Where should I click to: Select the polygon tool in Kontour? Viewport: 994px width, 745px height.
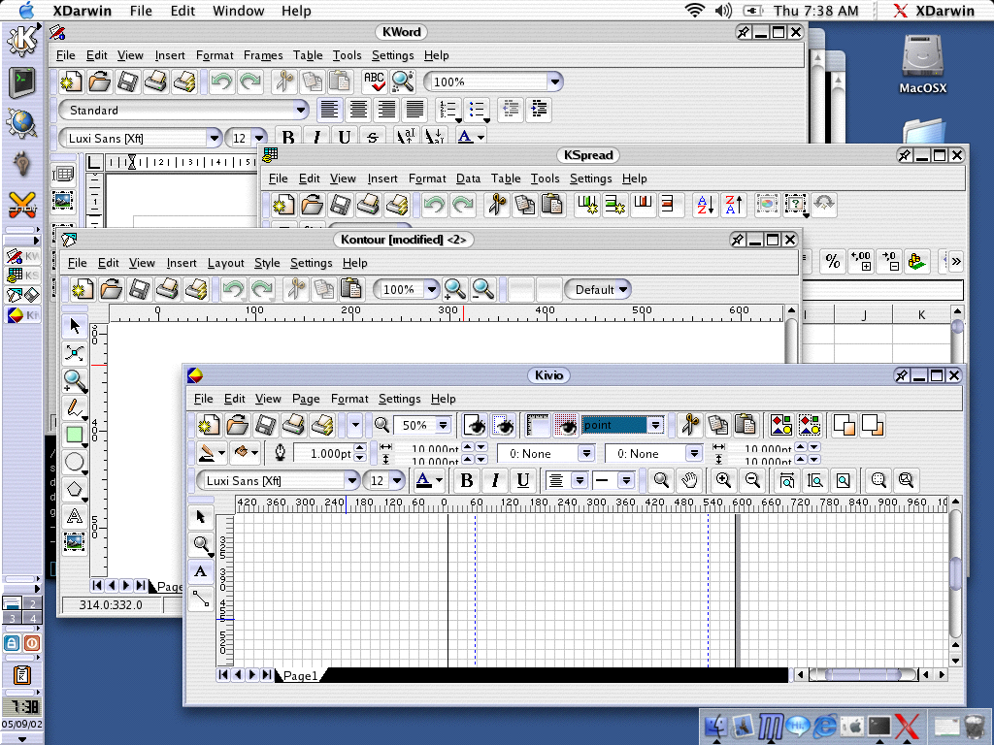(74, 489)
